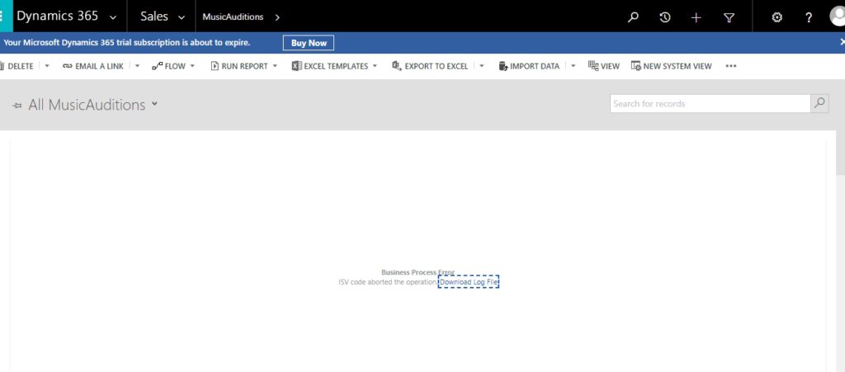Screen dimensions: 845x372
Task: Click the search button in records box
Action: click(819, 103)
